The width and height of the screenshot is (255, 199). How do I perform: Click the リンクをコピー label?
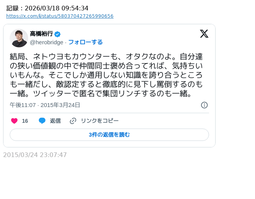point(99,121)
